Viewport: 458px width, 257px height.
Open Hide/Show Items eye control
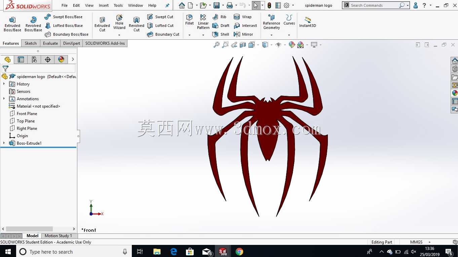pyautogui.click(x=278, y=45)
